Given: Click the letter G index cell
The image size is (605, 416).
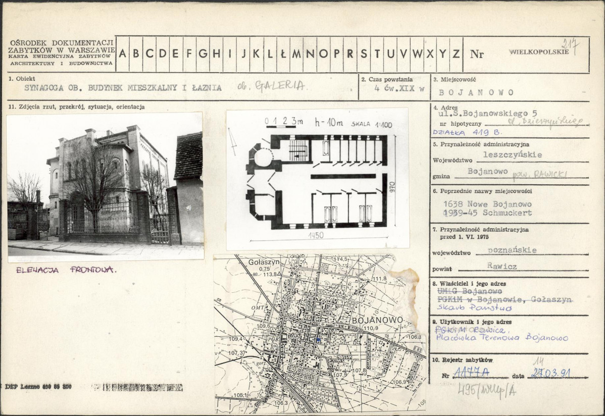Looking at the screenshot, I should pyautogui.click(x=203, y=54).
